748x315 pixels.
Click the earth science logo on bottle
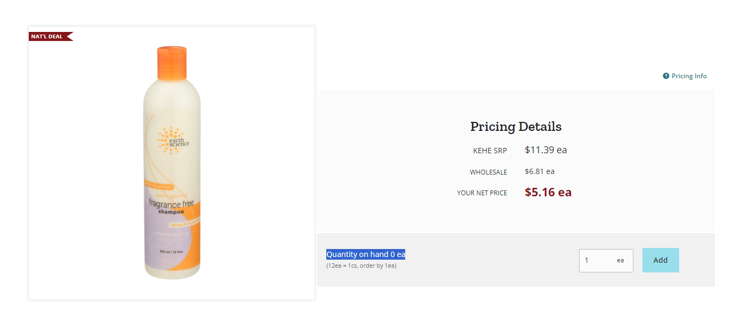pyautogui.click(x=173, y=140)
